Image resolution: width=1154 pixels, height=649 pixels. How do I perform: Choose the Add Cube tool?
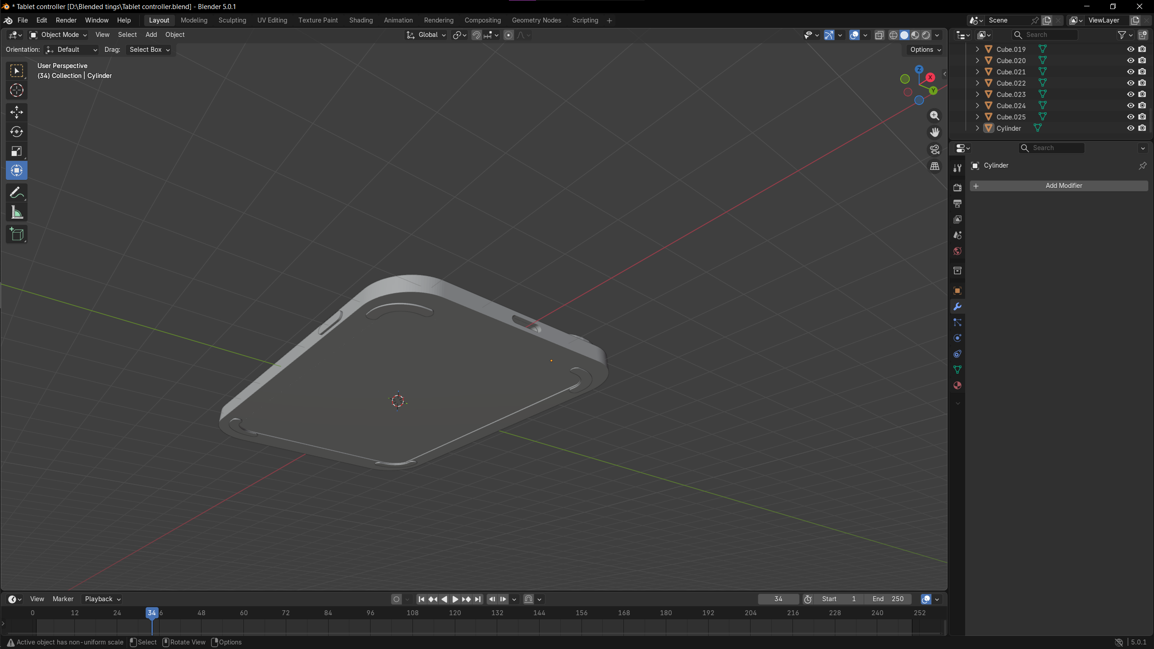[17, 234]
